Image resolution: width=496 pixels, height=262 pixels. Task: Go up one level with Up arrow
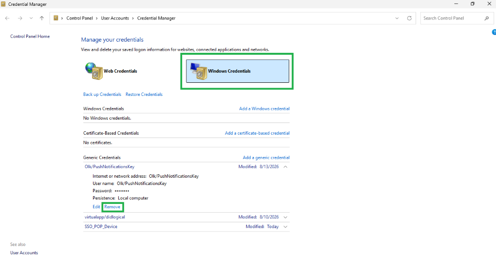click(42, 18)
